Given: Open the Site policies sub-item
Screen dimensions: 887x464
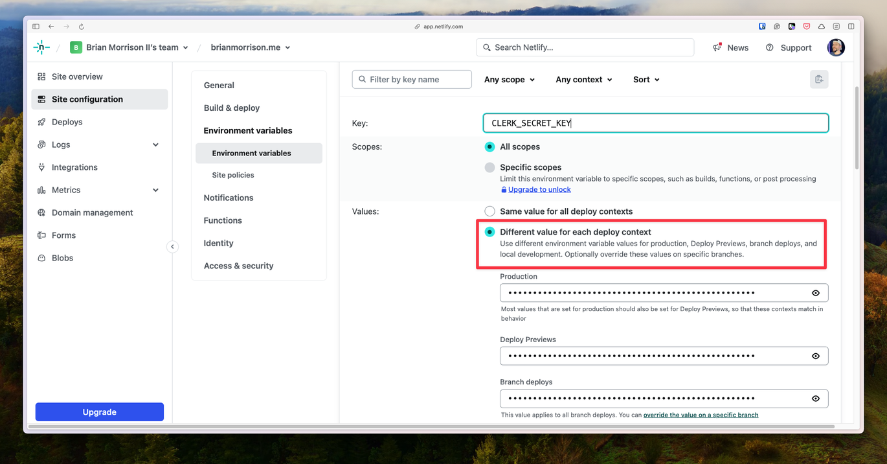Looking at the screenshot, I should (233, 175).
